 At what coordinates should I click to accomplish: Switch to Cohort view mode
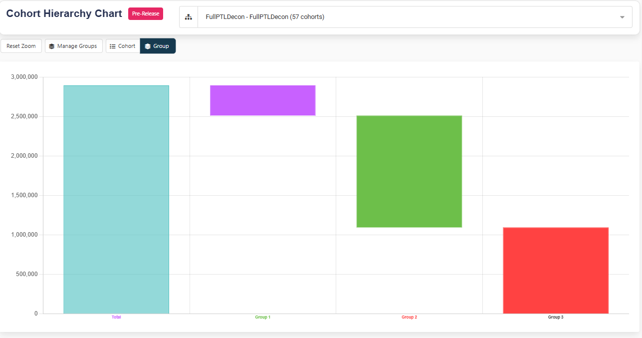123,46
